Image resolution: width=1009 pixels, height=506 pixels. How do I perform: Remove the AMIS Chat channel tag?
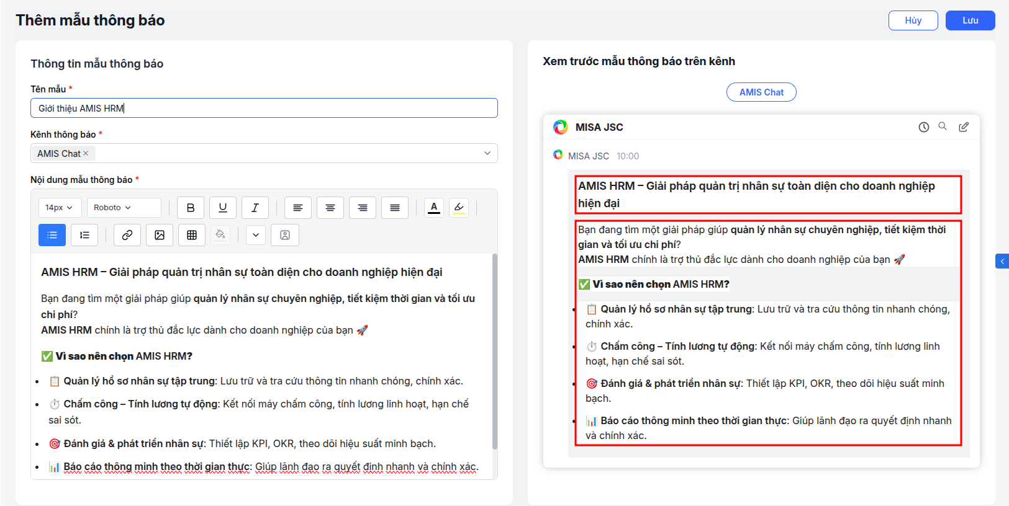[86, 153]
